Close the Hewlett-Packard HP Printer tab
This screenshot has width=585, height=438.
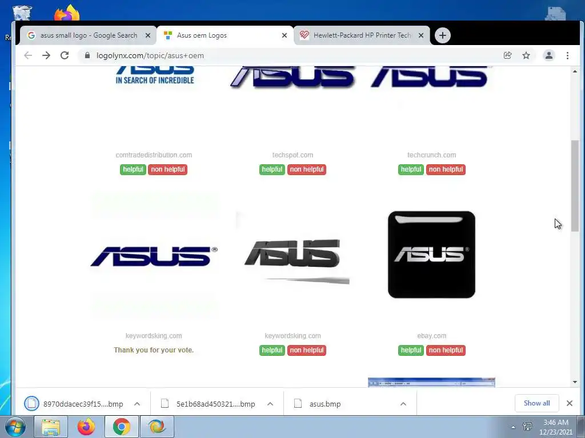(421, 35)
